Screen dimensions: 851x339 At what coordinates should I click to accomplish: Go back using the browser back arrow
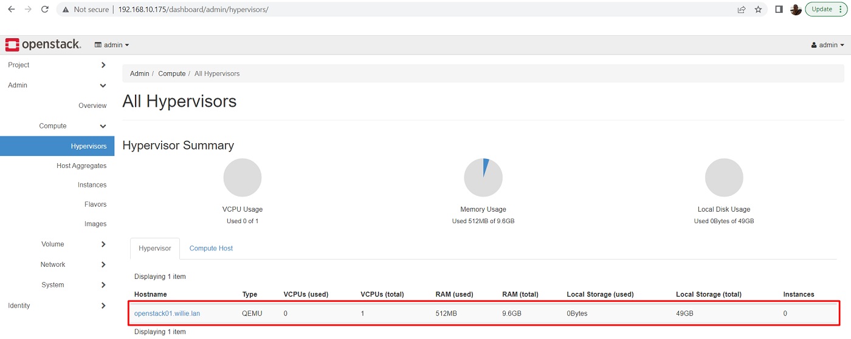point(11,10)
